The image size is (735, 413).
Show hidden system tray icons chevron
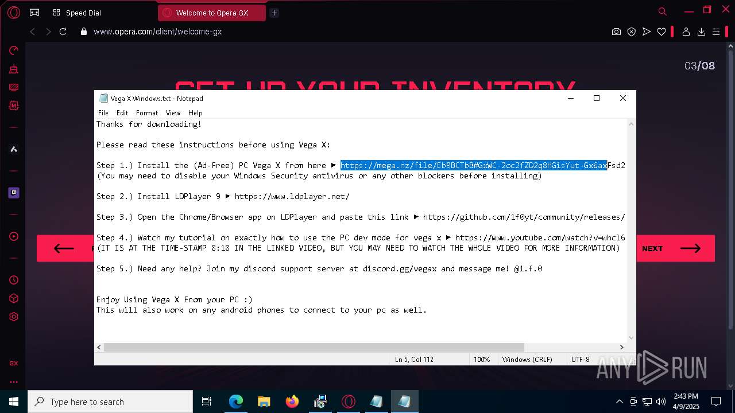[619, 402]
